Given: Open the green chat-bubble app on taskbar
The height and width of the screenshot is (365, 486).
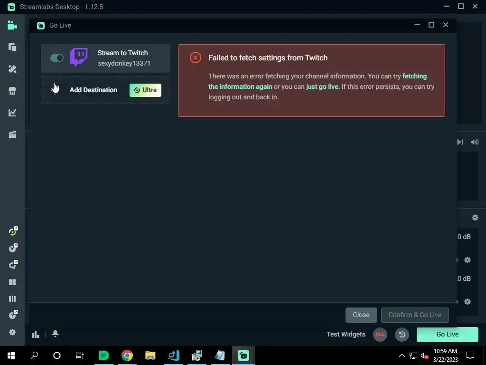Looking at the screenshot, I should click(103, 355).
